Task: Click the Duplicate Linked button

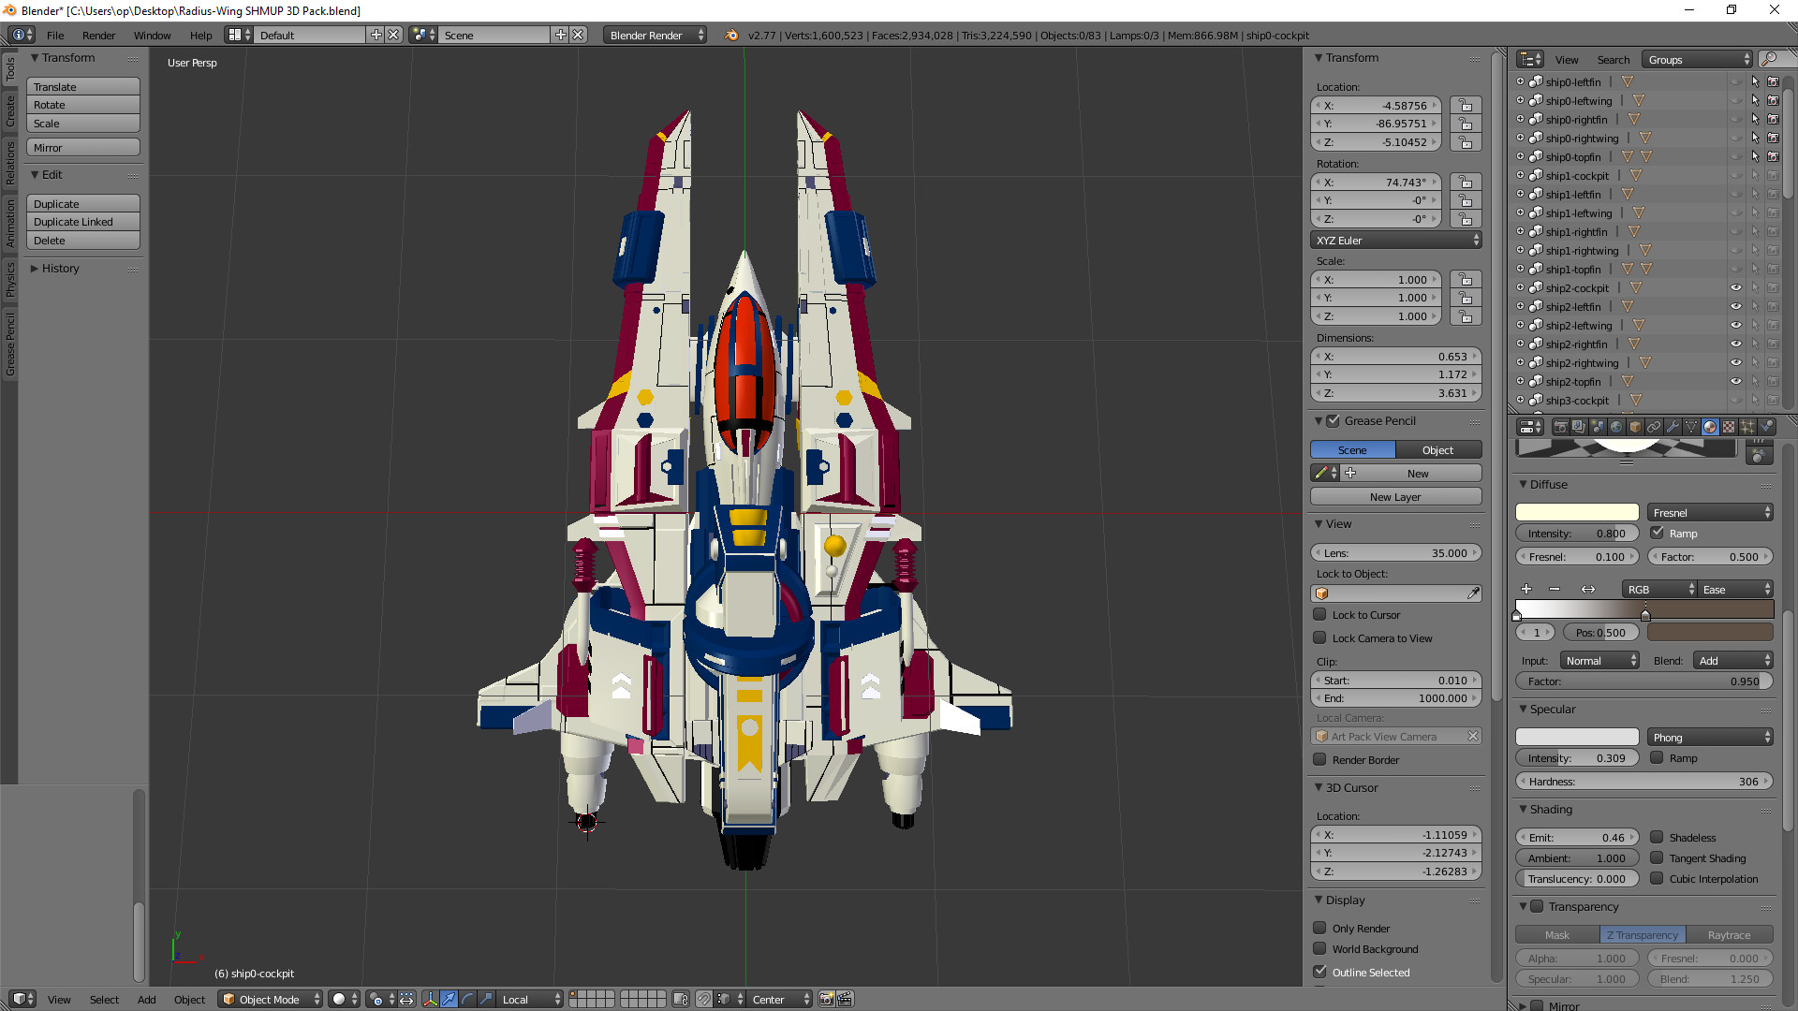Action: pos(82,222)
